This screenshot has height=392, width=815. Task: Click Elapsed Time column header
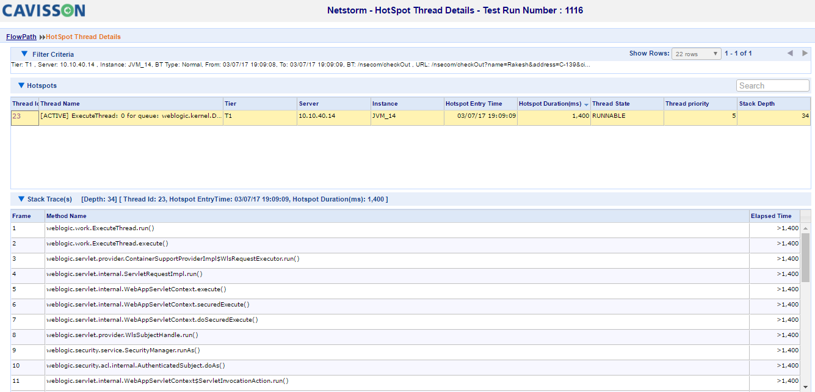point(775,216)
